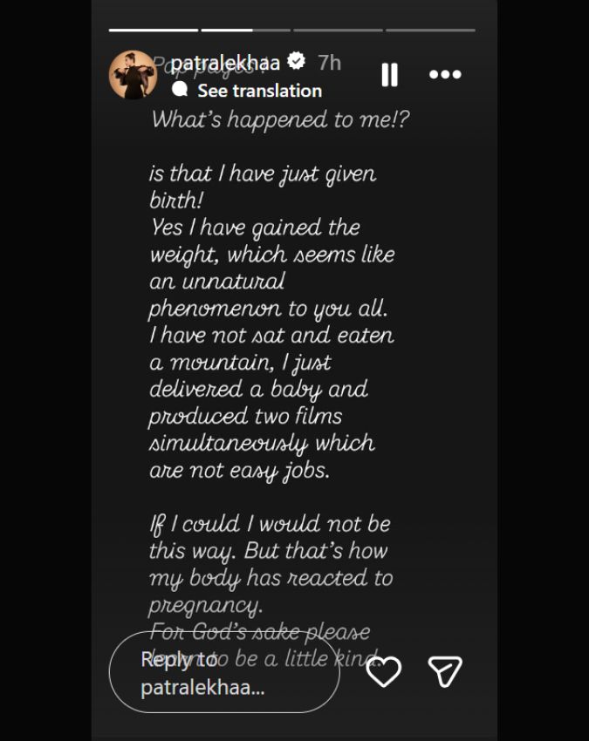This screenshot has height=741, width=589.
Task: Open patralekhaa's profile picture
Action: click(x=133, y=75)
